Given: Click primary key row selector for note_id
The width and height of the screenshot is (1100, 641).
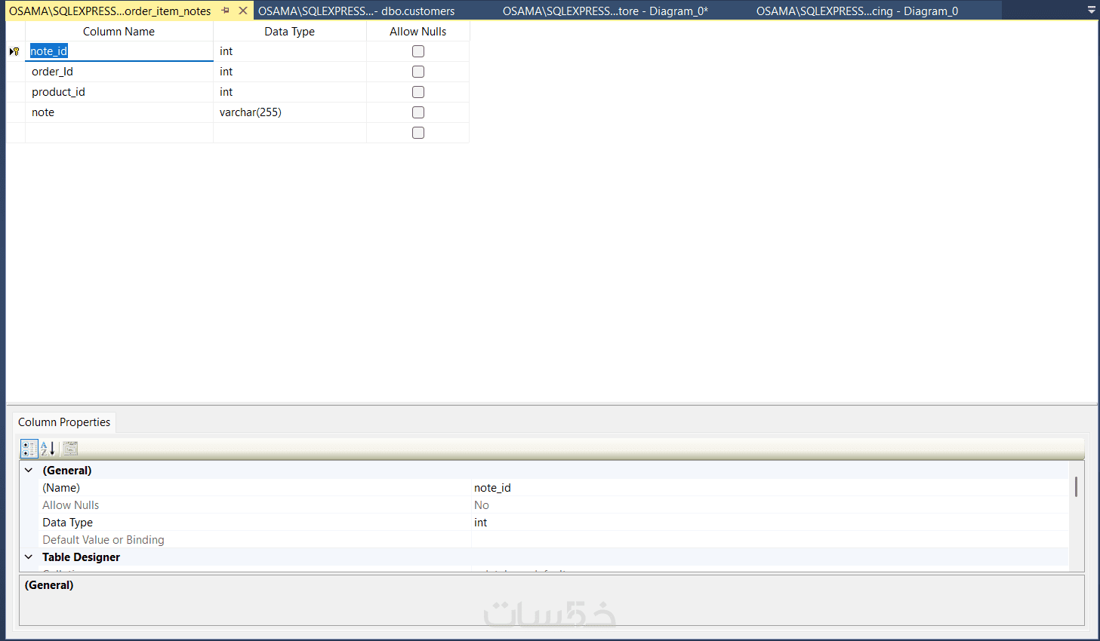Looking at the screenshot, I should pyautogui.click(x=15, y=51).
